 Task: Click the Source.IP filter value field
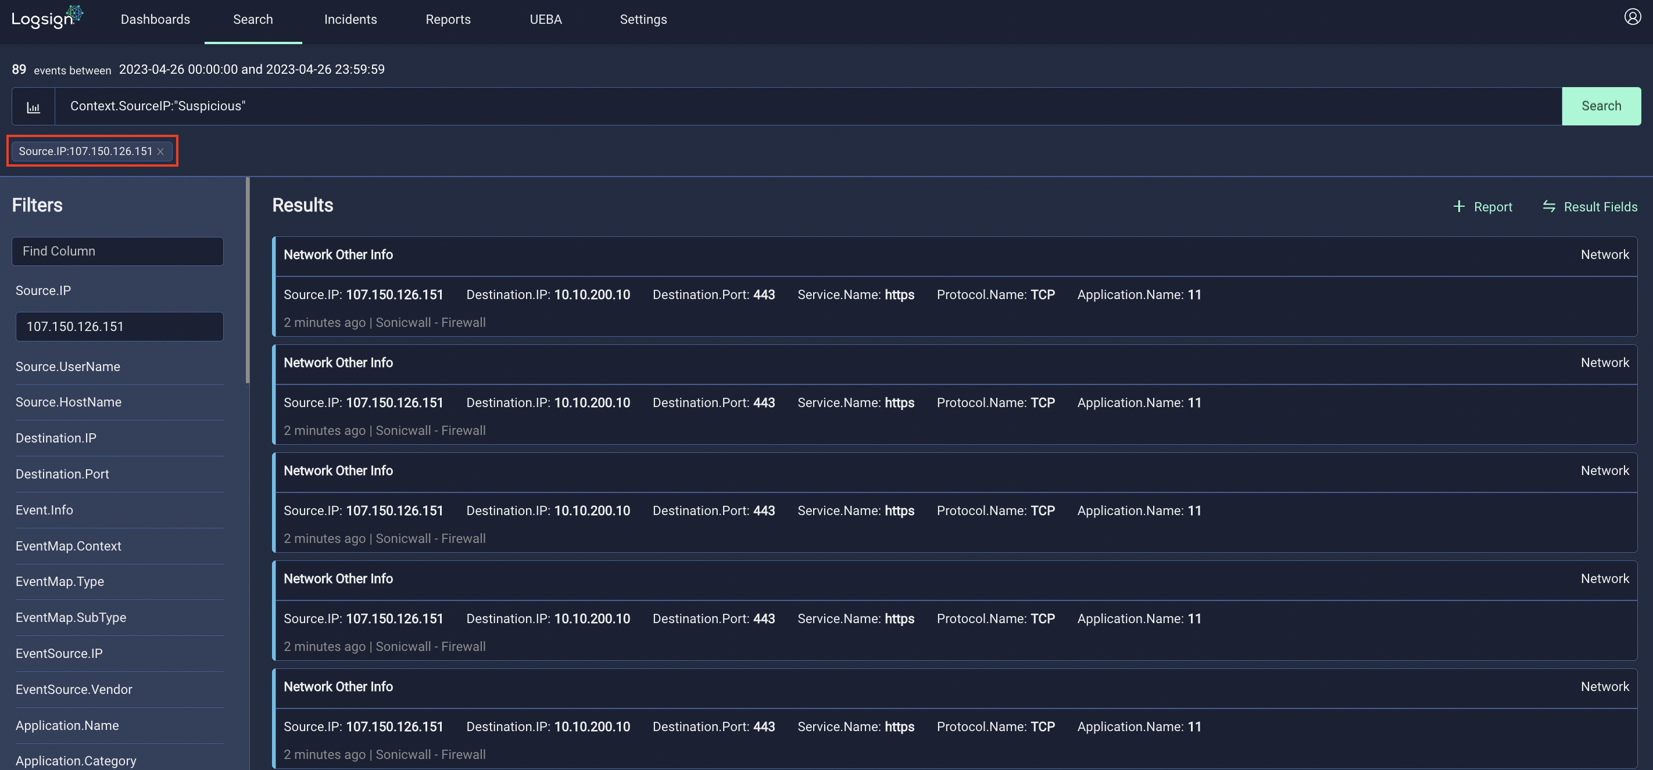(119, 327)
